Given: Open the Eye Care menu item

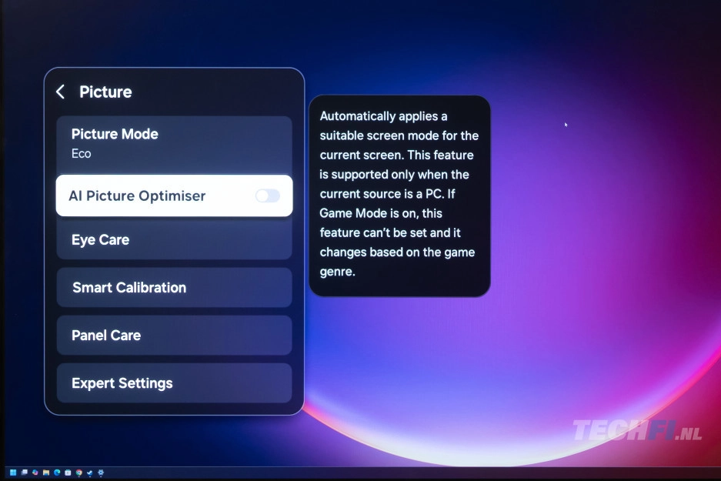Looking at the screenshot, I should click(174, 239).
